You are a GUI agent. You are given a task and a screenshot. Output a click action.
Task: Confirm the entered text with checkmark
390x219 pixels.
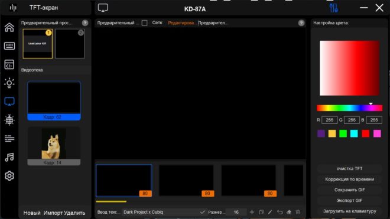pos(203,212)
